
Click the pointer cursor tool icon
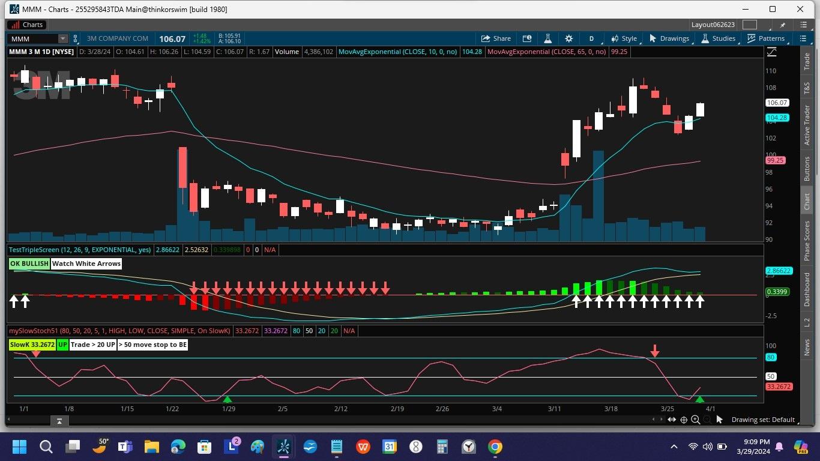[719, 420]
